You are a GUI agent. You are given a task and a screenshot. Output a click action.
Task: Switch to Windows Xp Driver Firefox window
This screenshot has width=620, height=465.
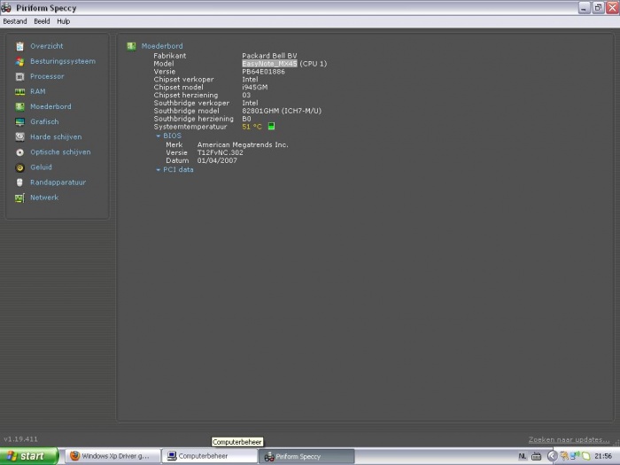pos(112,456)
